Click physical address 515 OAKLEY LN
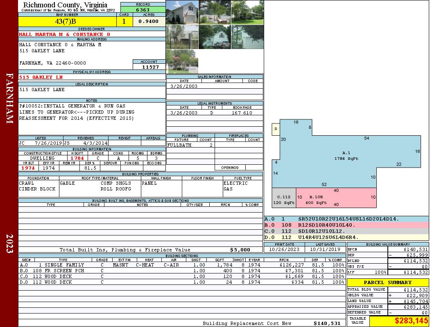 pyautogui.click(x=41, y=77)
